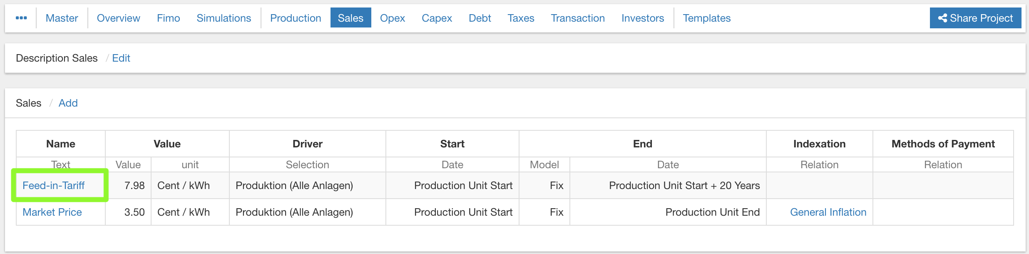This screenshot has height=254, width=1029.
Task: Open the three-dots more menu
Action: 21,18
